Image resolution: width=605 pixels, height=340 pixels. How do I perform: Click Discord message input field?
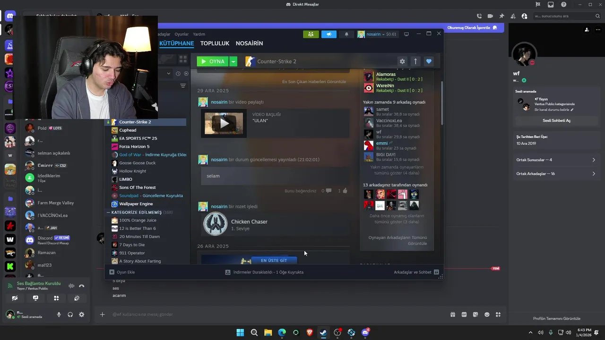point(279,314)
